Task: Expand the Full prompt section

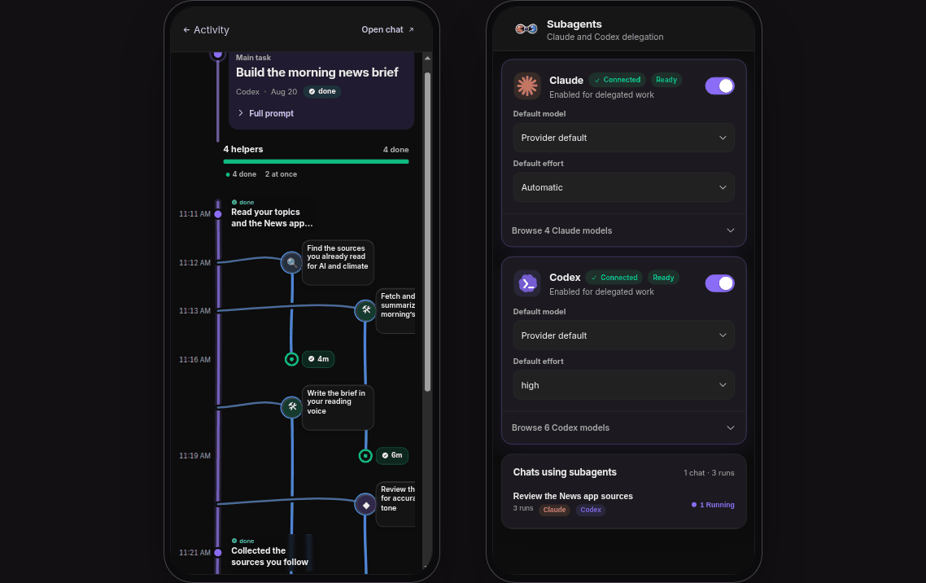Action: click(266, 113)
